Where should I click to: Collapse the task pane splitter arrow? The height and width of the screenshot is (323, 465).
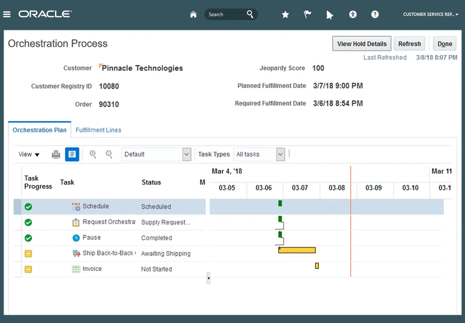(x=208, y=278)
